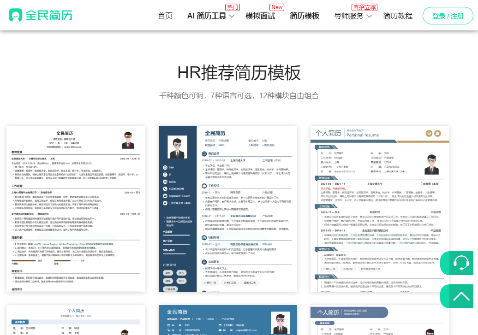478x335 pixels.
Task: Open the 导师服务 menu
Action: 349,16
